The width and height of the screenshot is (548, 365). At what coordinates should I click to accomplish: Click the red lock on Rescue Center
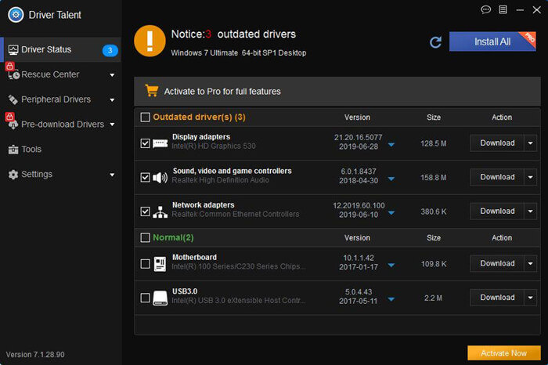(x=9, y=66)
